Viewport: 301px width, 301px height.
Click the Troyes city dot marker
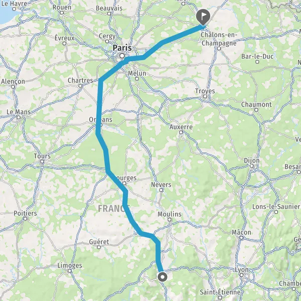(205, 96)
